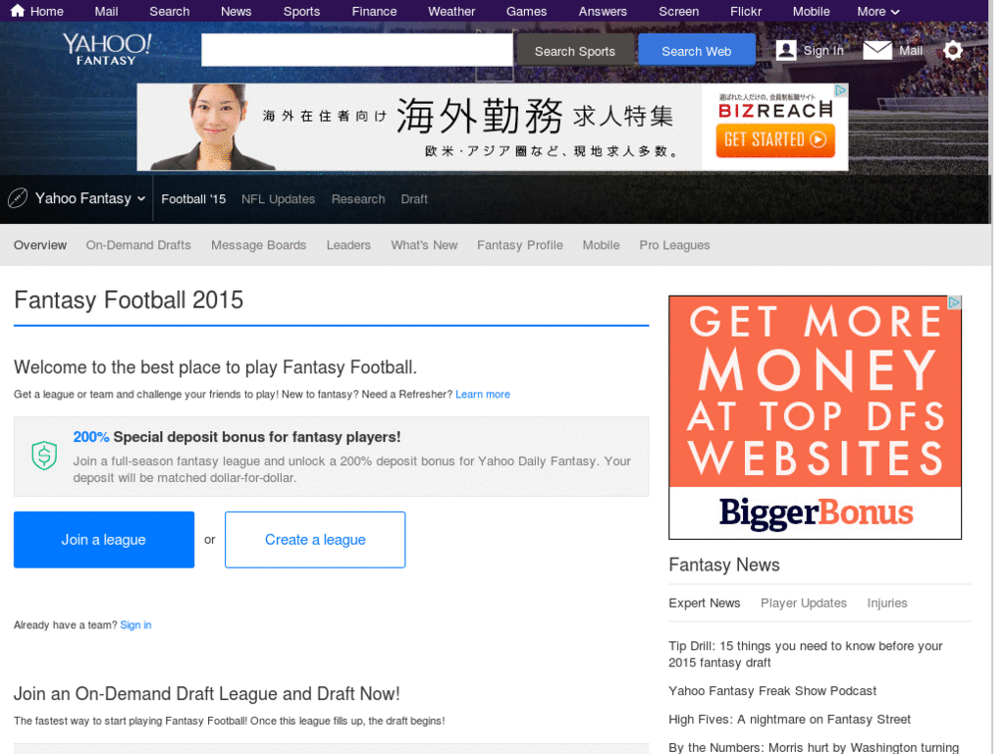
Task: Select Research tab
Action: 358,198
